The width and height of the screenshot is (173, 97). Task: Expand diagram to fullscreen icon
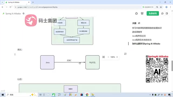[x=125, y=54]
